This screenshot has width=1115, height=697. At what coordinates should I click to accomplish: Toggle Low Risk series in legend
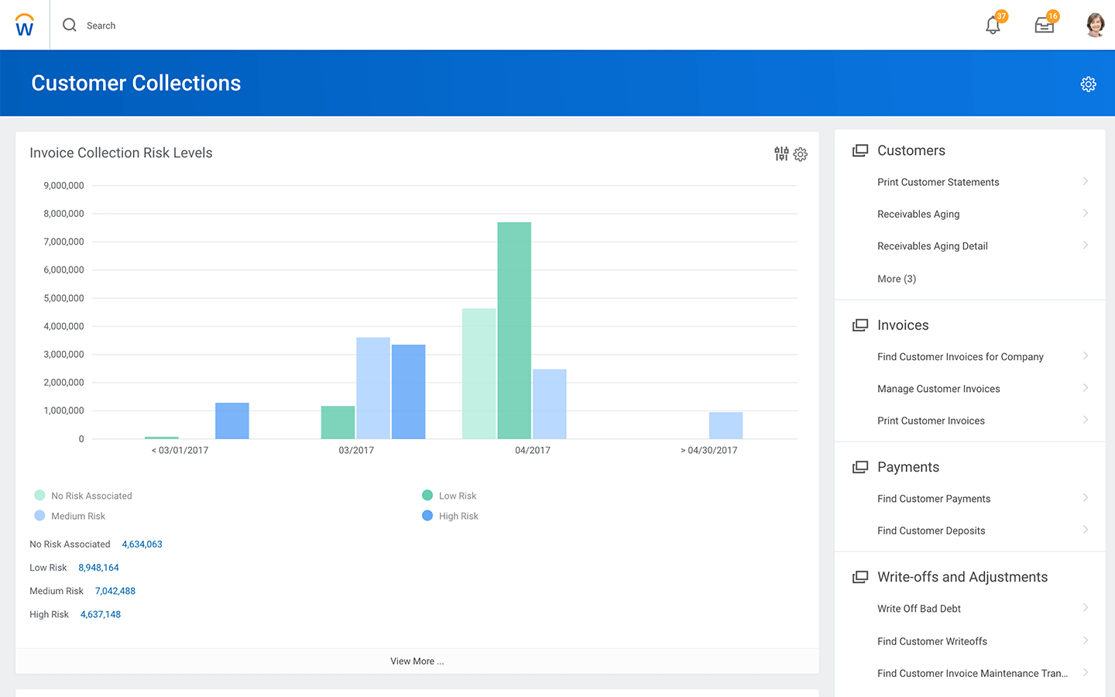pos(457,496)
